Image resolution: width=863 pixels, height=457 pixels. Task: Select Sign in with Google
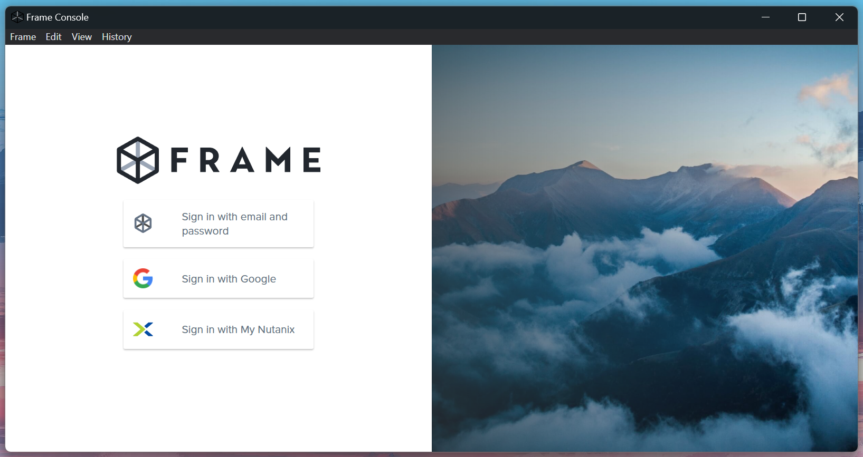(229, 279)
